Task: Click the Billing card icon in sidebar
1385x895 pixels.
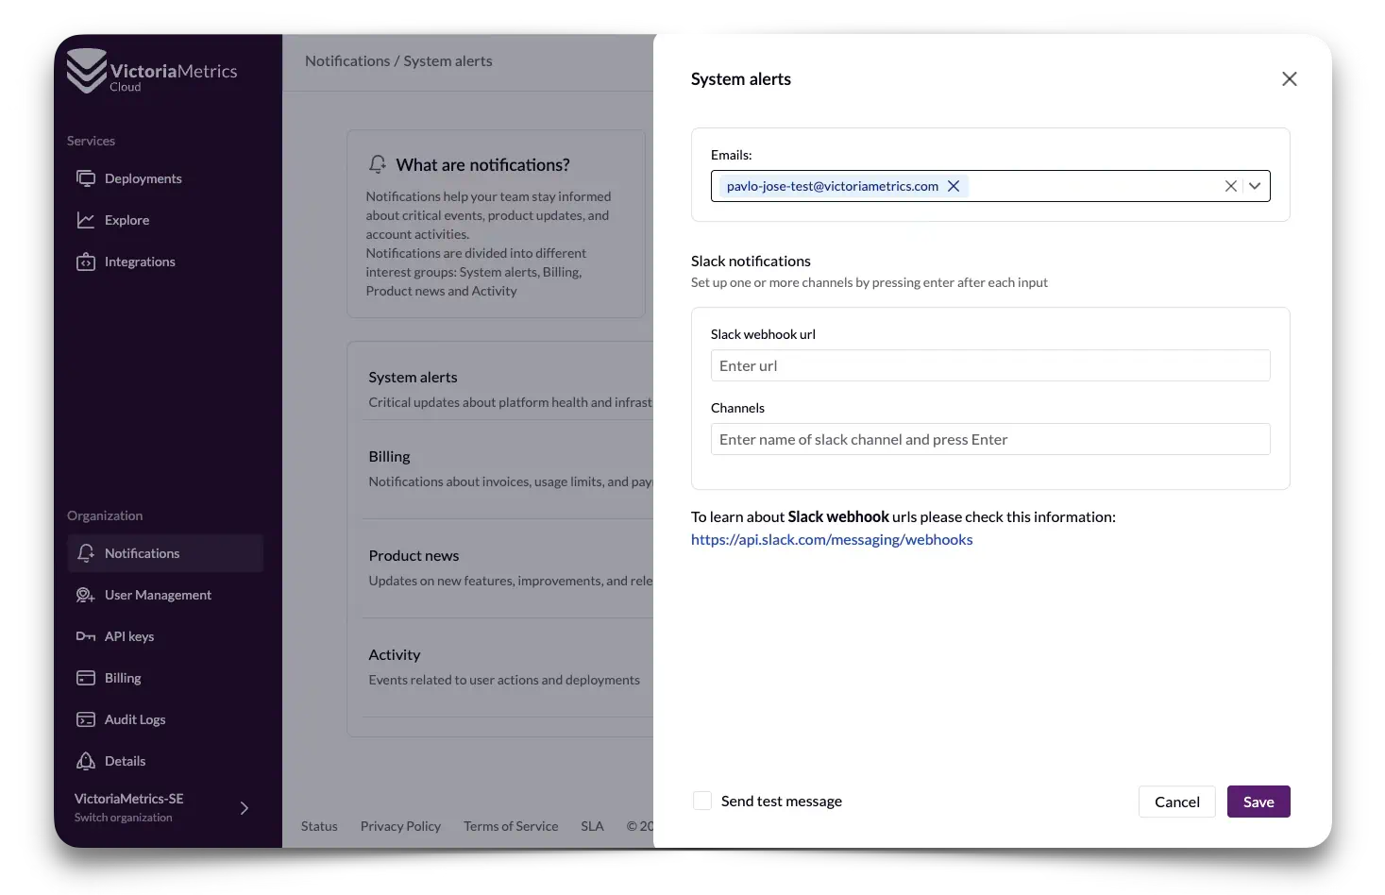Action: (x=86, y=678)
